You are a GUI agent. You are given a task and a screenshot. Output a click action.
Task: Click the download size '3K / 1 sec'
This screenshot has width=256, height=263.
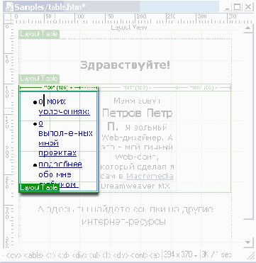click(216, 255)
